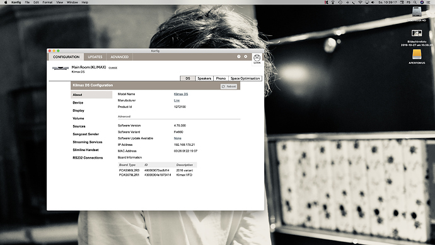Click the FS user menu item
The height and width of the screenshot is (245, 435).
pos(409,3)
